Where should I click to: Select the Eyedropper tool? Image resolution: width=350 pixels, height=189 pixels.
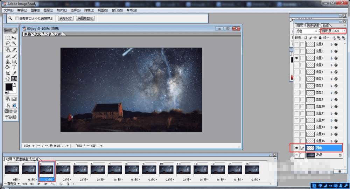pyautogui.click(x=14, y=73)
